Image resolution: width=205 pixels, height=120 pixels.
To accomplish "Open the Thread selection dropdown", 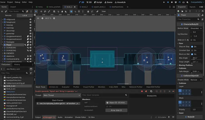I will click(x=61, y=95).
